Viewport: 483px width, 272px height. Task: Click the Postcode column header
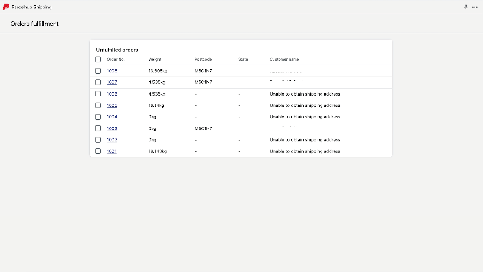tap(203, 59)
